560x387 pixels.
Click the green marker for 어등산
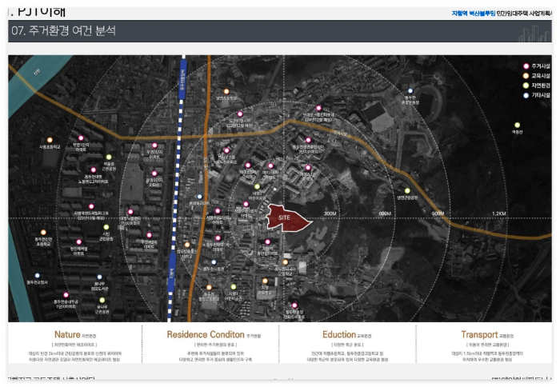(517, 125)
